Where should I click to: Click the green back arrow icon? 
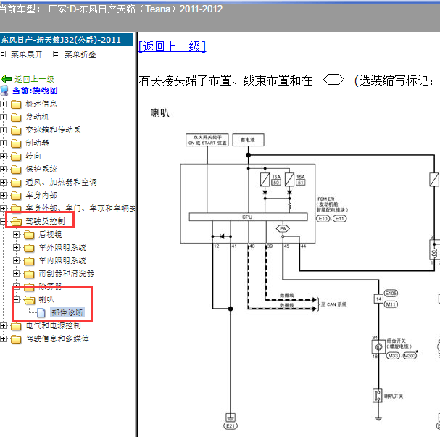6,79
